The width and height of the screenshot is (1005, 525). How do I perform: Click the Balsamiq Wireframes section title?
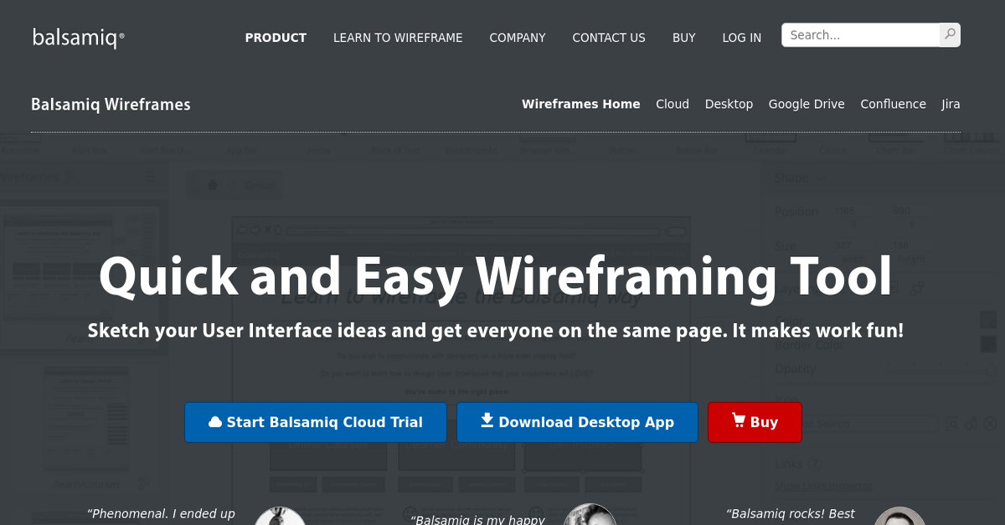[x=111, y=105]
